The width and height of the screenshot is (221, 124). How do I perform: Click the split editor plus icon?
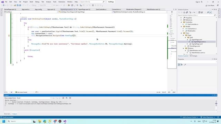click(x=172, y=12)
